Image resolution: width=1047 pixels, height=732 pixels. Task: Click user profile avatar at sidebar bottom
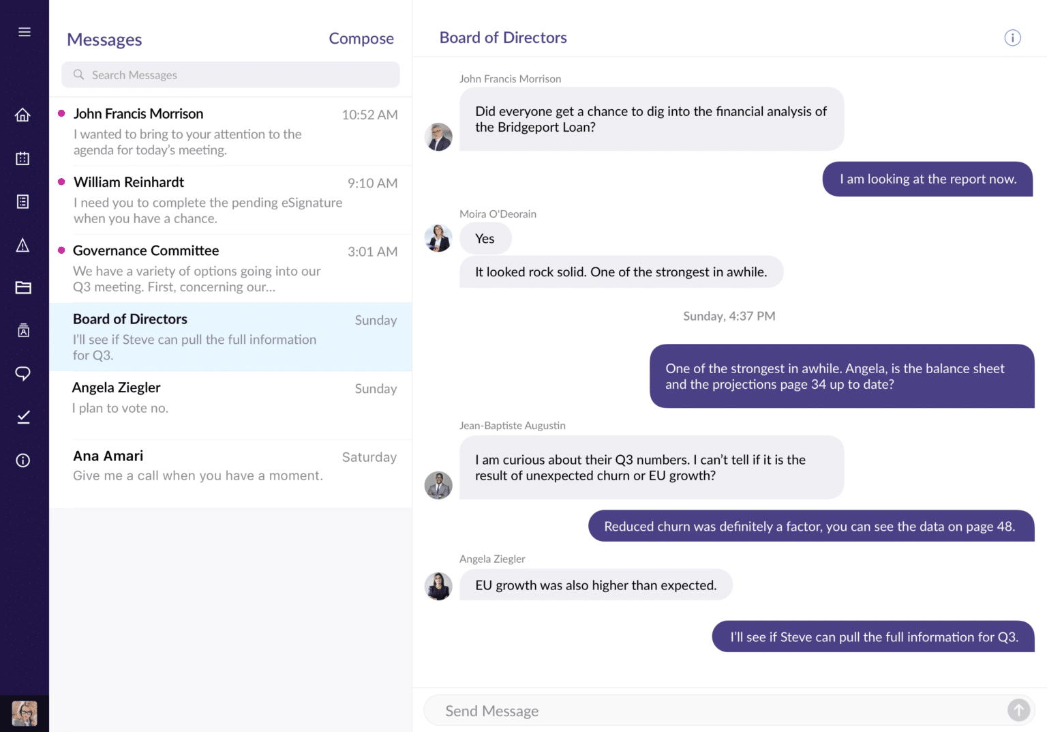click(25, 714)
